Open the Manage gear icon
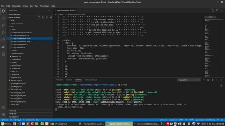Viewport: 225px width, 126px height. (x=3, y=114)
